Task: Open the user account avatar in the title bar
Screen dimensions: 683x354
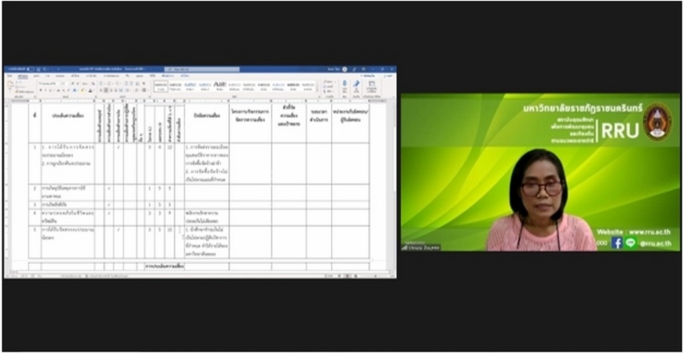Action: point(345,69)
